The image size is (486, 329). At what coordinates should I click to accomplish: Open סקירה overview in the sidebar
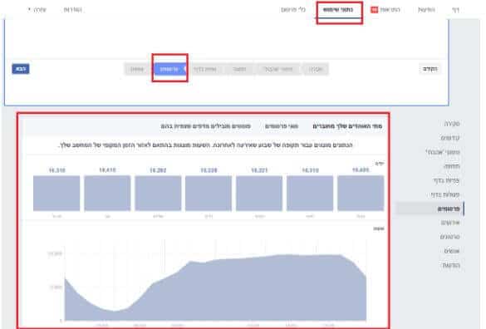[x=452, y=124]
